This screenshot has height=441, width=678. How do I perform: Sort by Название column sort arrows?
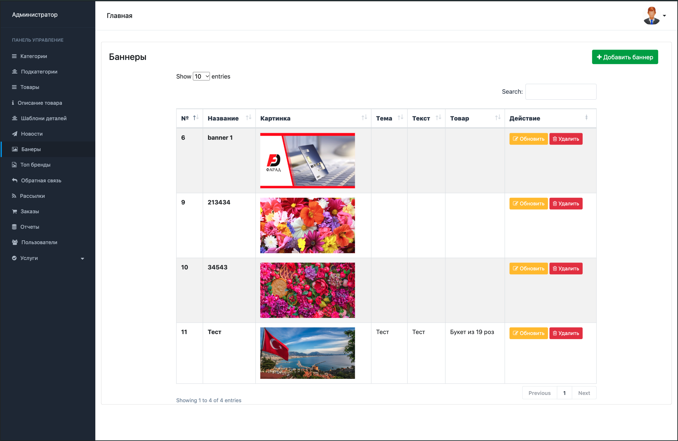(249, 118)
